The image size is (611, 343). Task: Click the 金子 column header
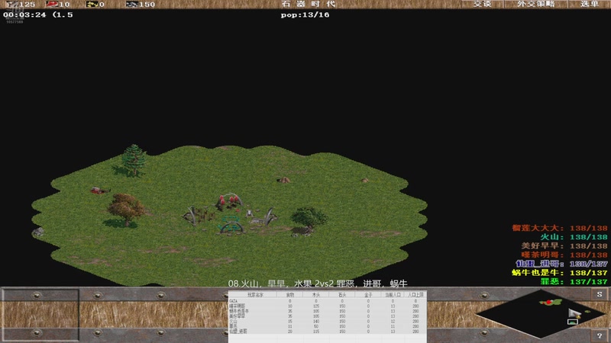click(368, 295)
